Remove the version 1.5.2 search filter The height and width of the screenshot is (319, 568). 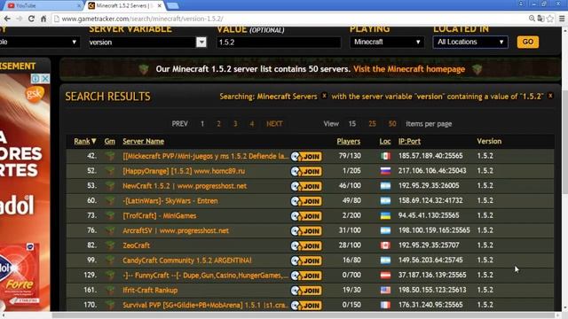[550, 96]
